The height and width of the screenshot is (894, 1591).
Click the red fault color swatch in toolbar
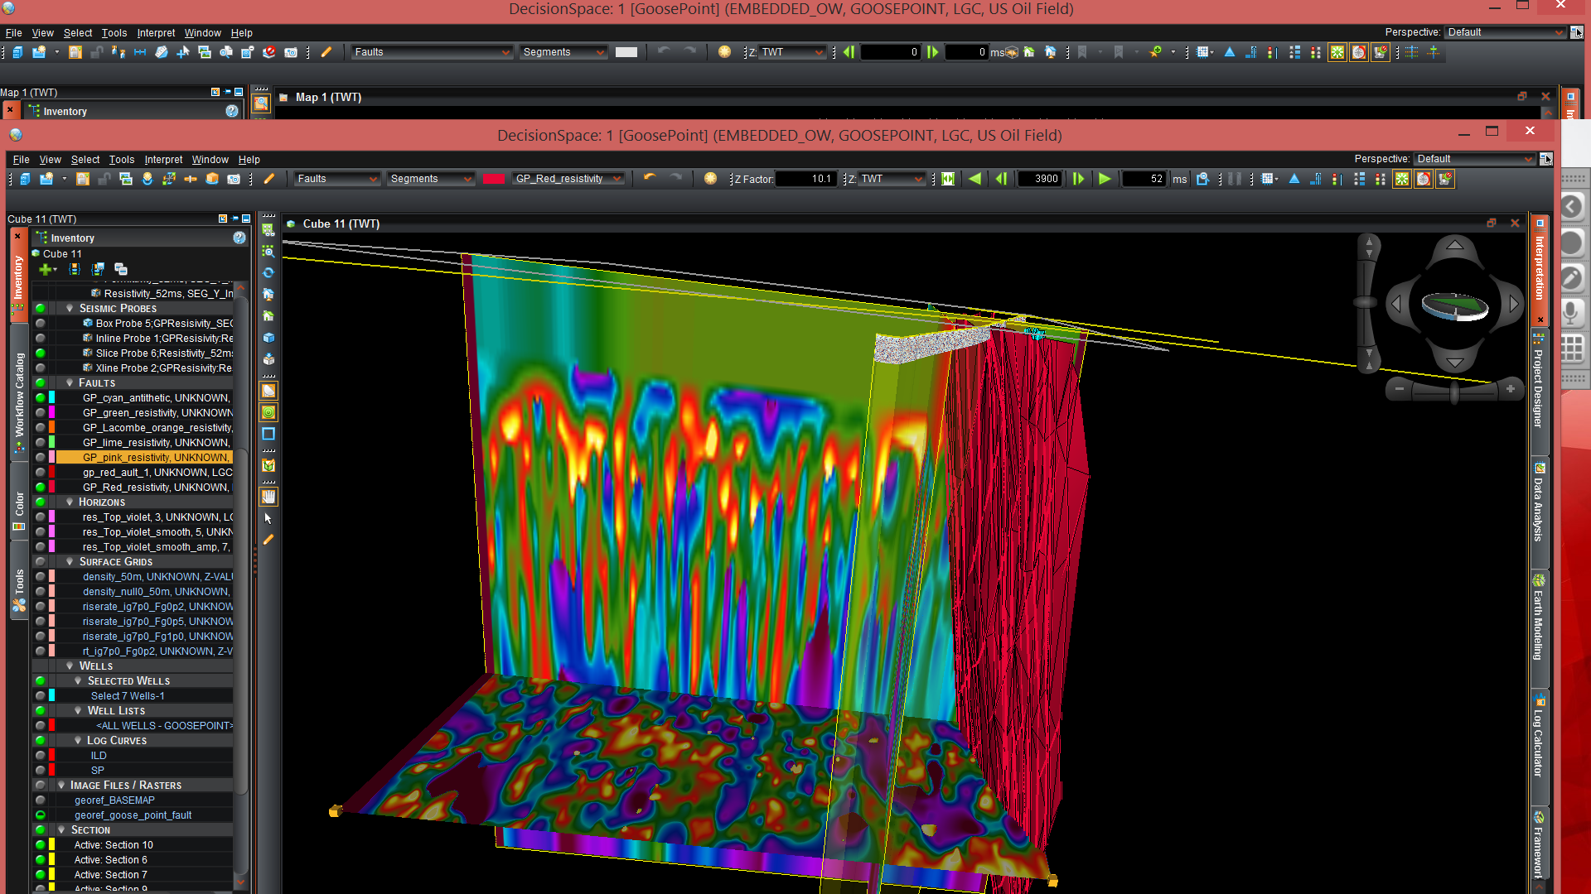(x=494, y=179)
